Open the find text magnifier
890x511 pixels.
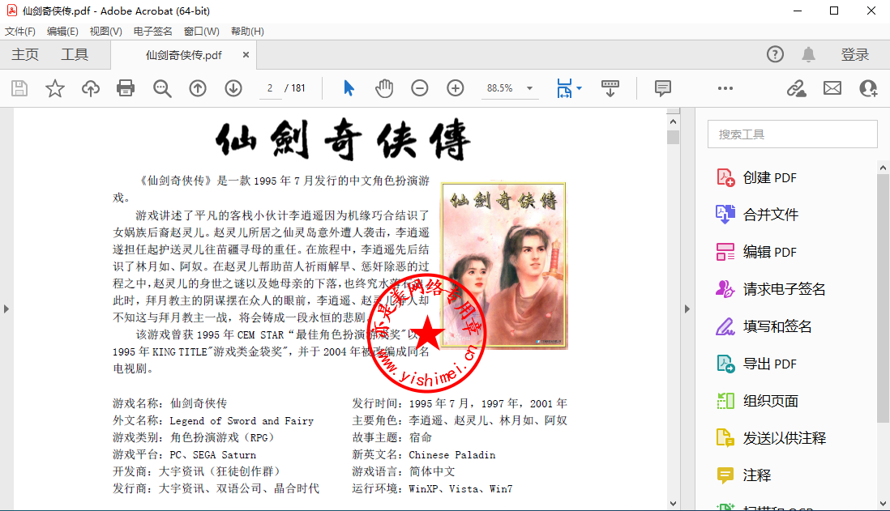point(162,88)
